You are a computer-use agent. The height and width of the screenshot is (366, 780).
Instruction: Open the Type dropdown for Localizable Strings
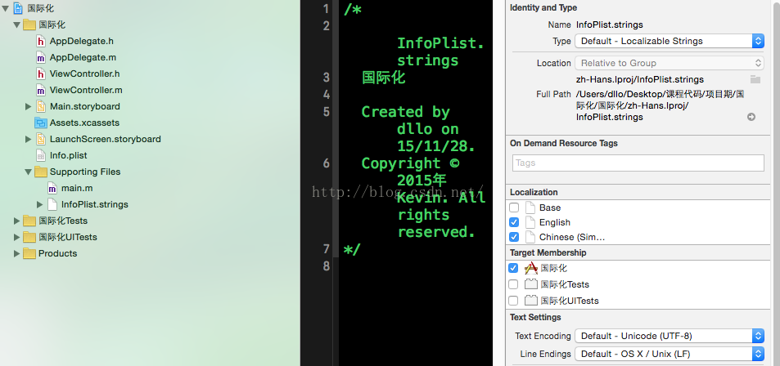point(669,41)
